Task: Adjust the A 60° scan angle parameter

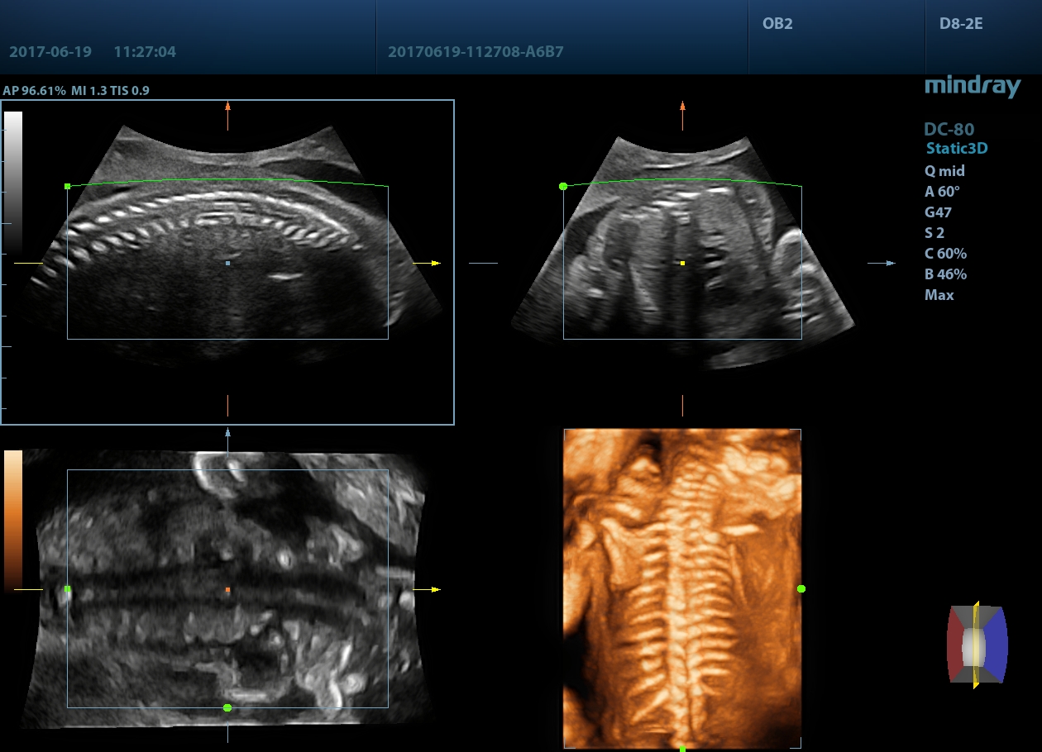Action: [943, 192]
